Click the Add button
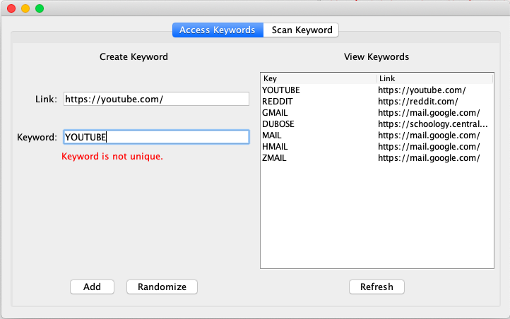Image resolution: width=510 pixels, height=319 pixels. coord(92,287)
